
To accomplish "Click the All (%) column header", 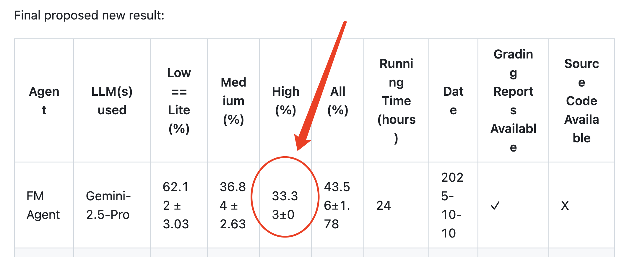I will (x=338, y=101).
